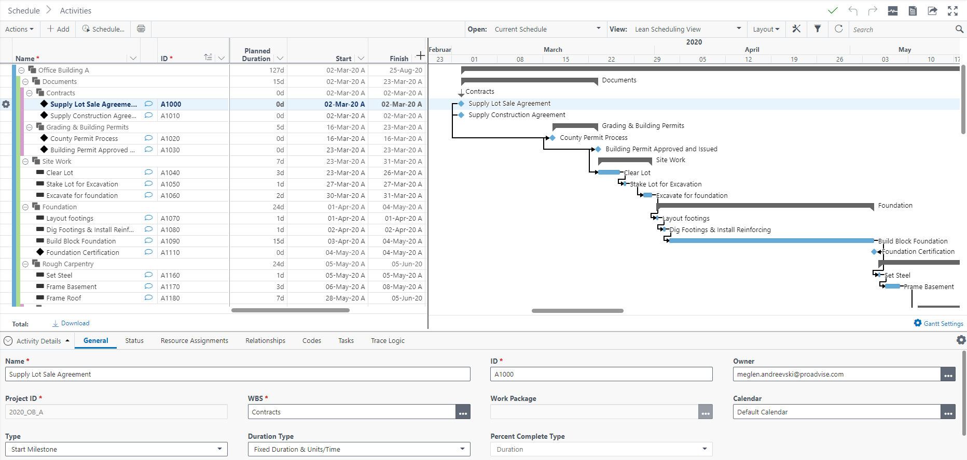Switch to Resource Assignments tab
The image size is (967, 460).
pyautogui.click(x=195, y=340)
